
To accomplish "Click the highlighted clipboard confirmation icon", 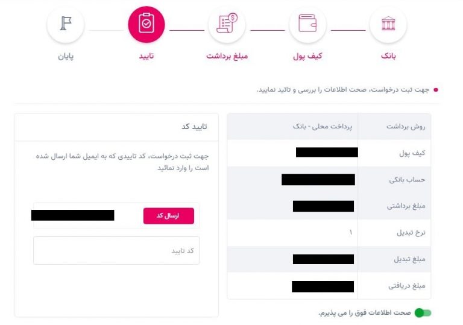I will tap(146, 24).
